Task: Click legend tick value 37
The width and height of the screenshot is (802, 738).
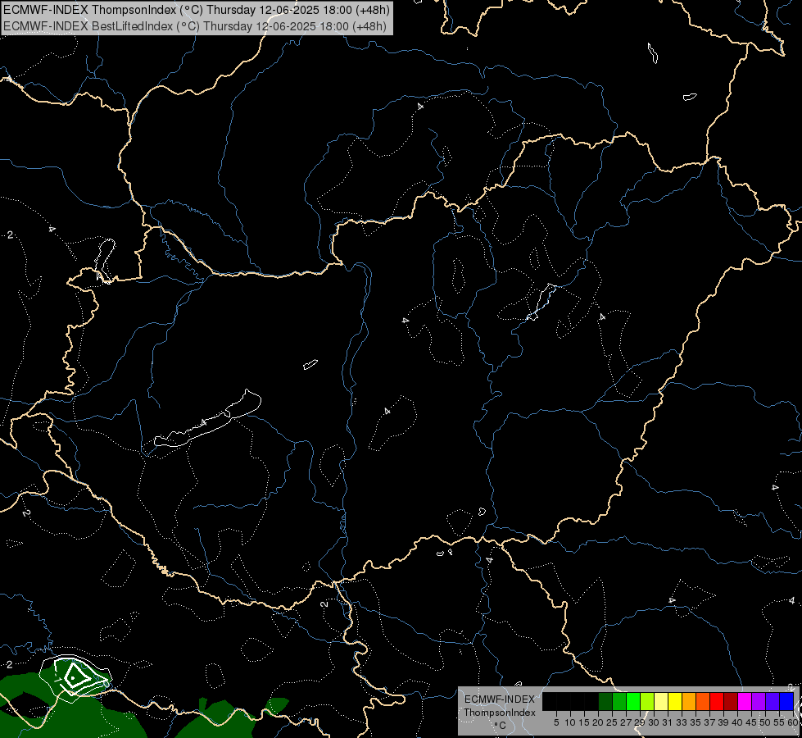Action: 709,722
